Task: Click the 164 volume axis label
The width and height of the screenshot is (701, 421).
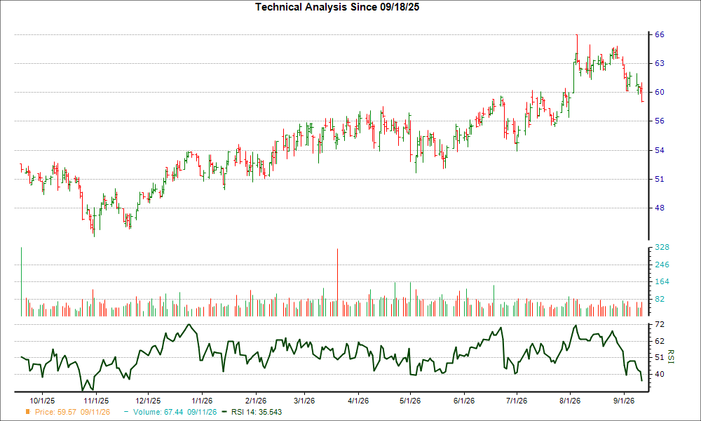Action: [x=662, y=282]
